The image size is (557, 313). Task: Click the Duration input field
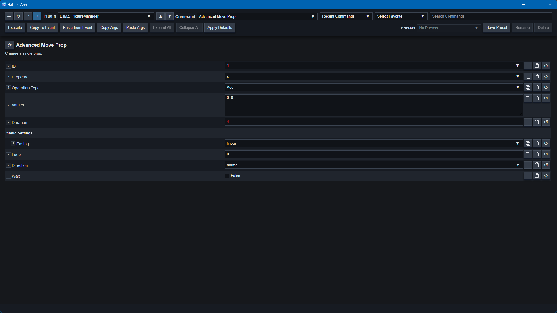[x=373, y=122]
